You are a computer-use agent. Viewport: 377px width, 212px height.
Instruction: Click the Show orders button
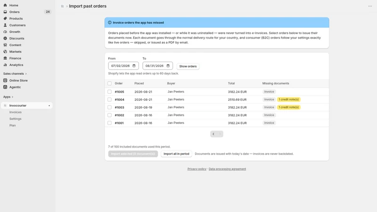[x=188, y=66]
